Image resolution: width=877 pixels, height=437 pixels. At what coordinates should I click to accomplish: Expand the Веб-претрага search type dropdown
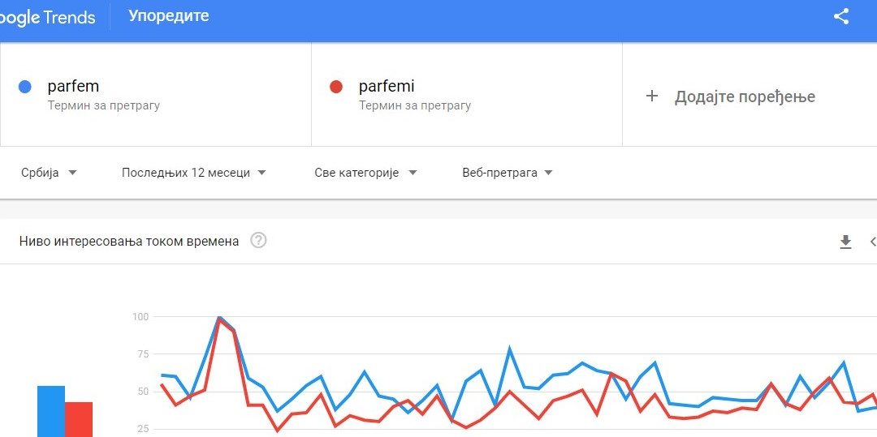507,173
